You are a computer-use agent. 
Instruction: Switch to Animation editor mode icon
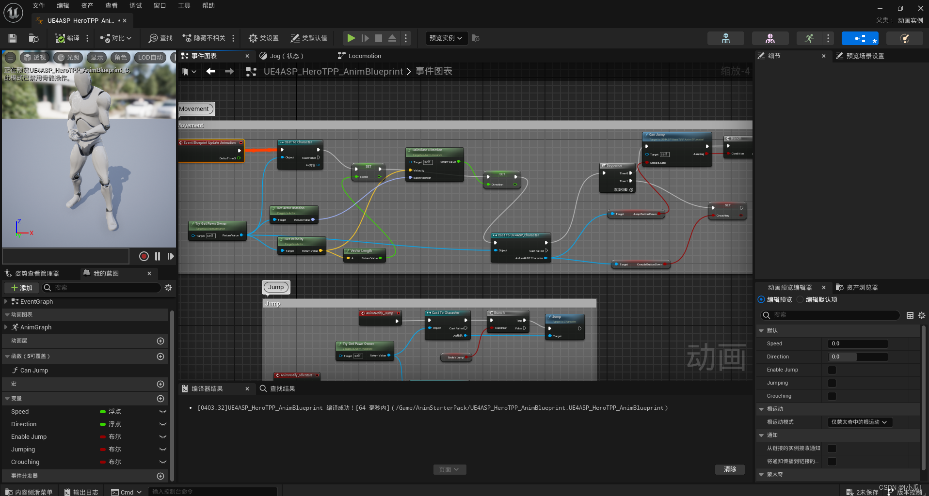pyautogui.click(x=809, y=38)
